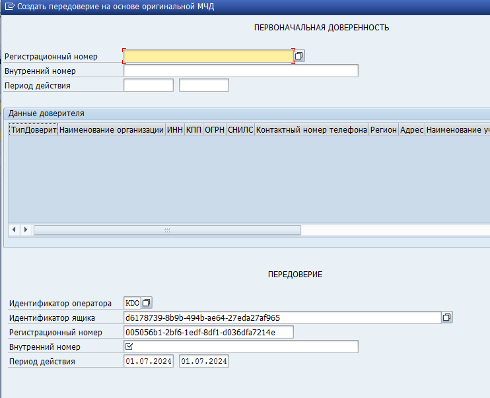The width and height of the screenshot is (490, 398).
Task: Click required-entry checkmark in sub-delegation internal number
Action: 129,347
